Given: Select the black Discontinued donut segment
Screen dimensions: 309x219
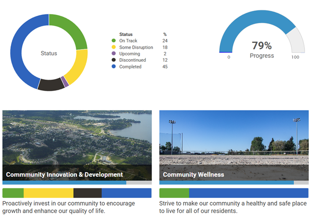Looking at the screenshot, I should [x=51, y=85].
